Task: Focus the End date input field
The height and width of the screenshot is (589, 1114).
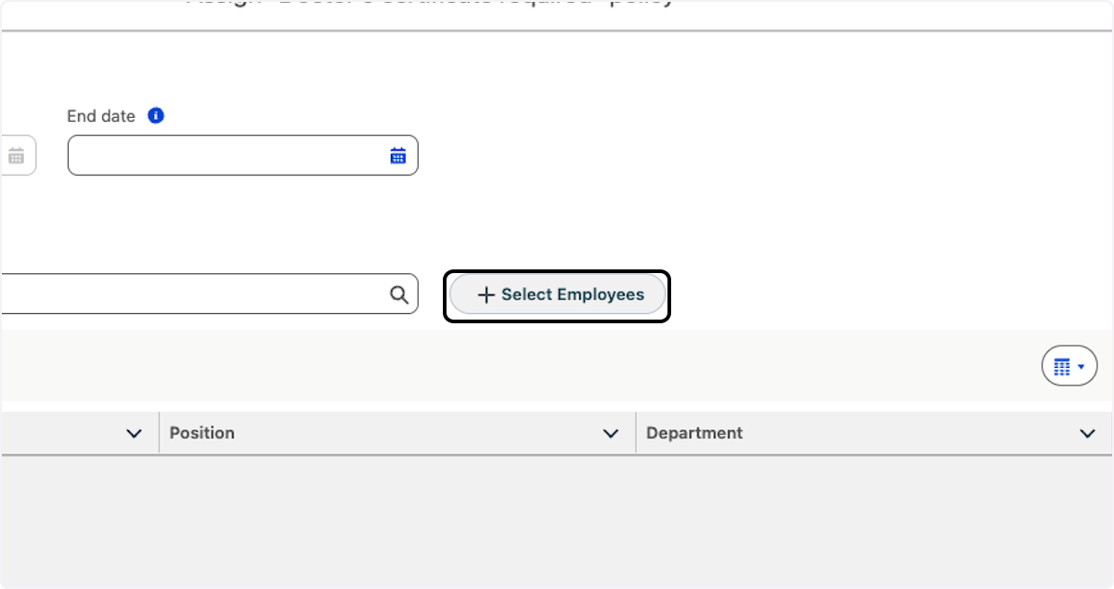Action: (x=227, y=155)
